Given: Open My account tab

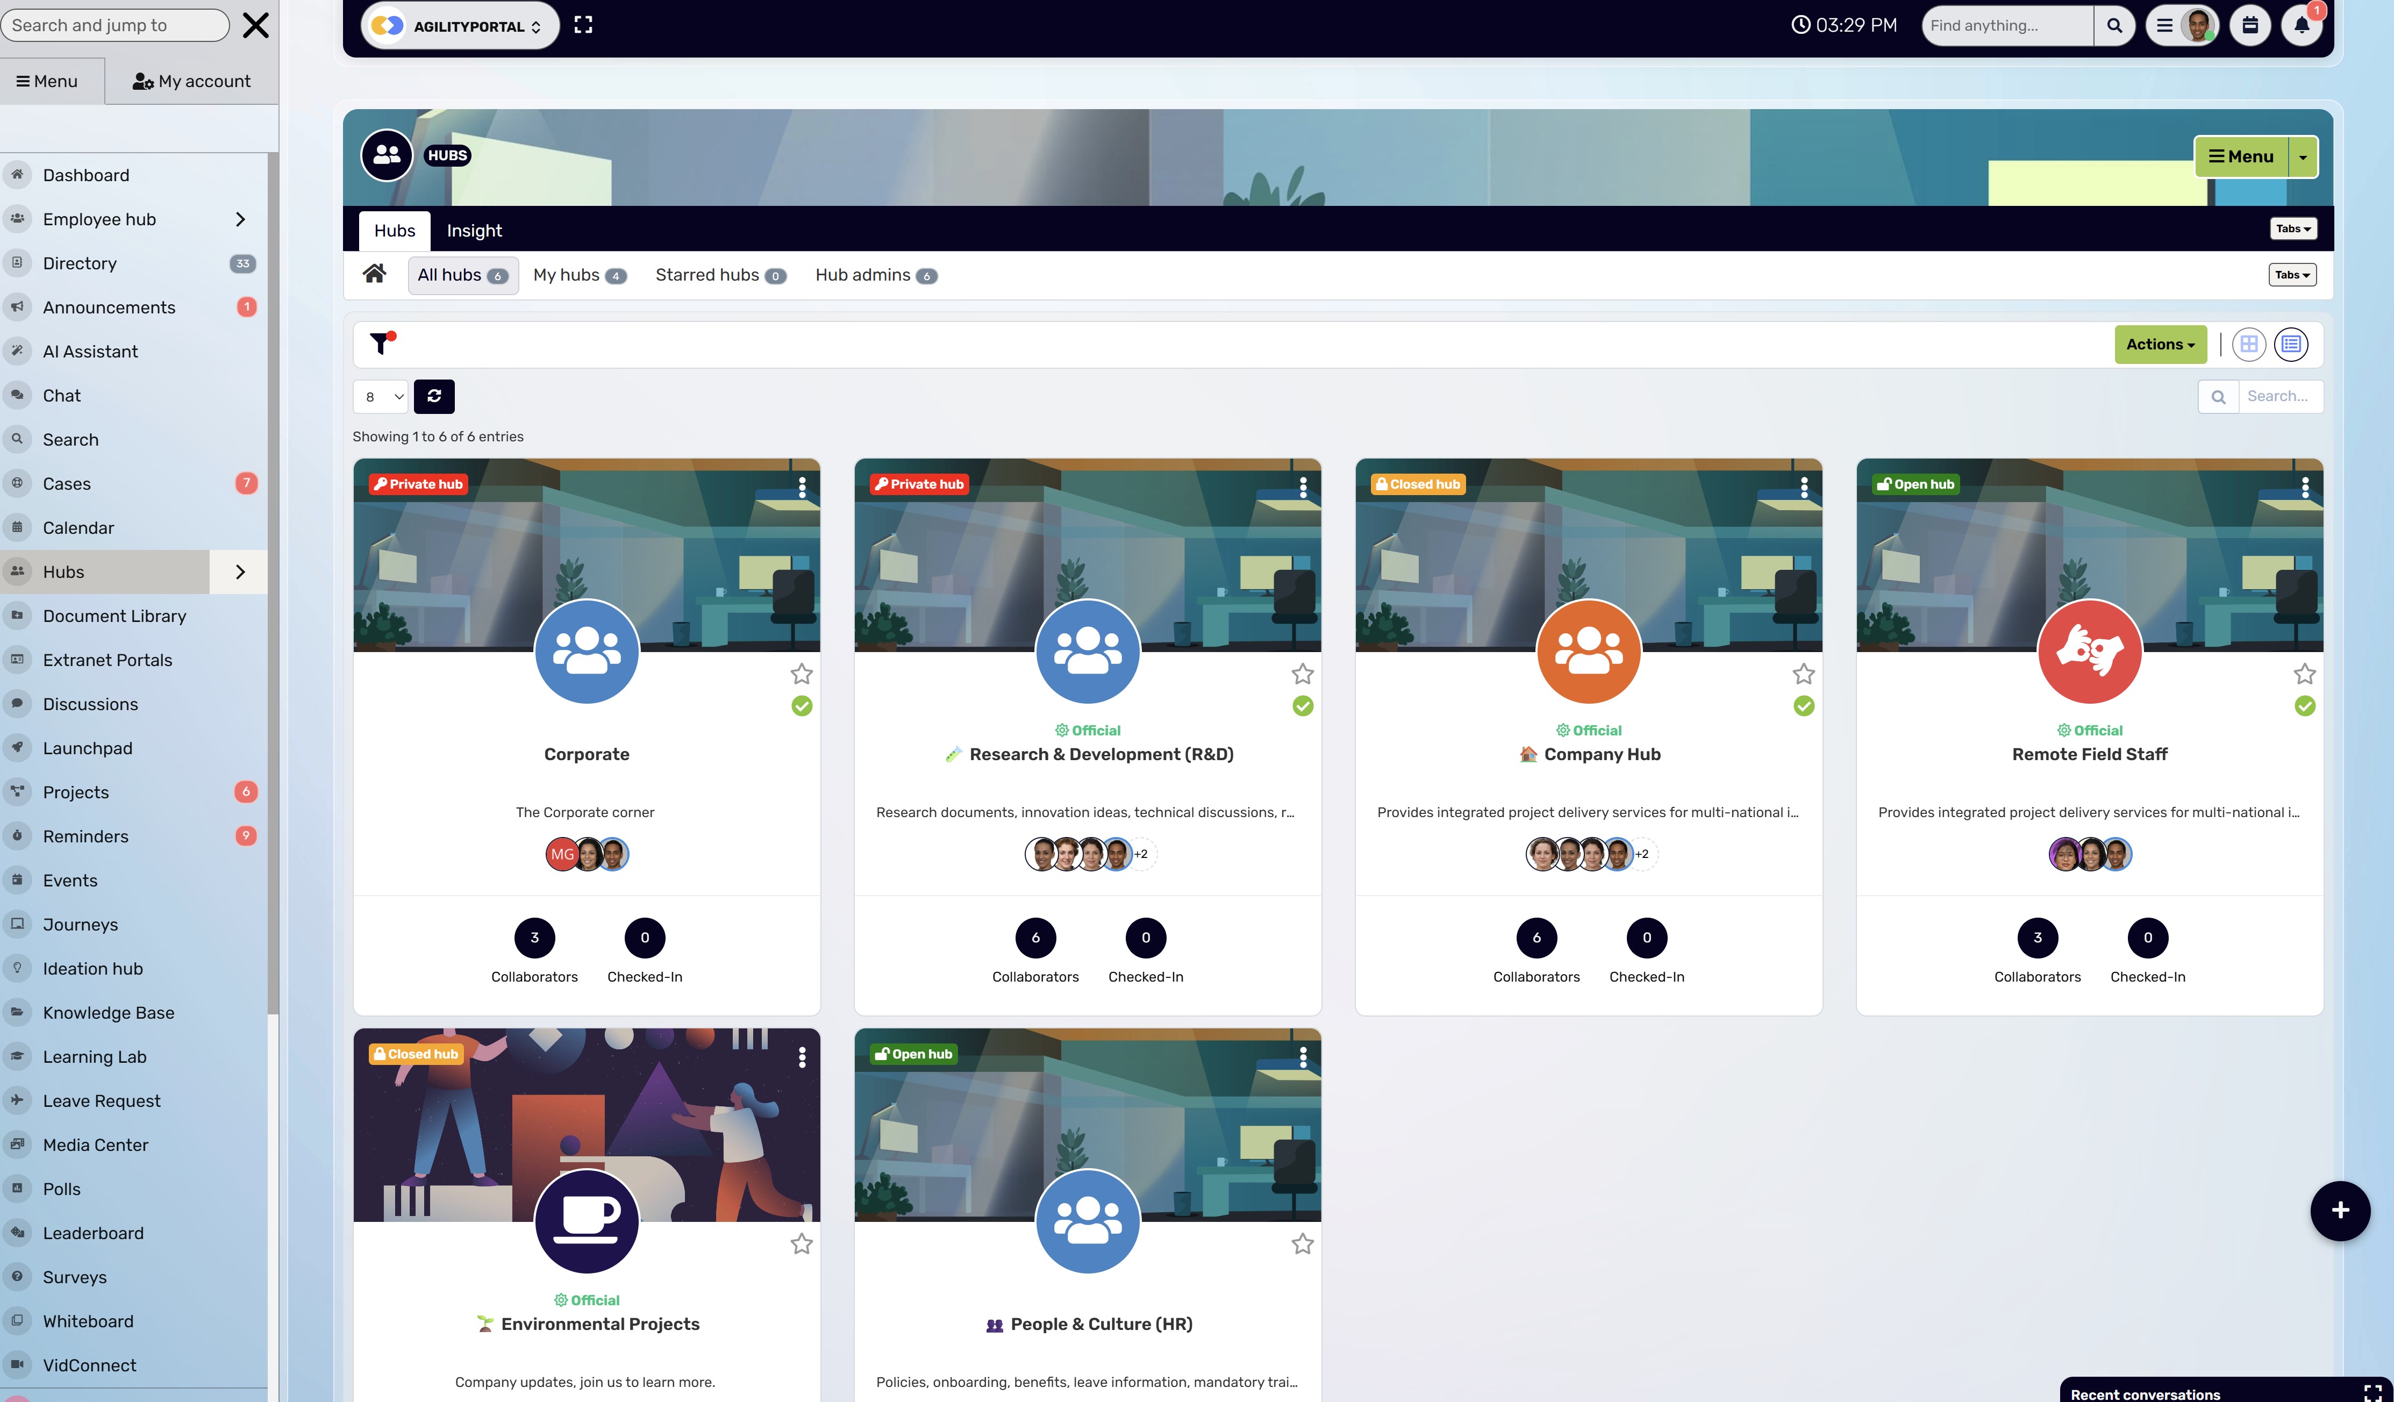Looking at the screenshot, I should coord(192,82).
